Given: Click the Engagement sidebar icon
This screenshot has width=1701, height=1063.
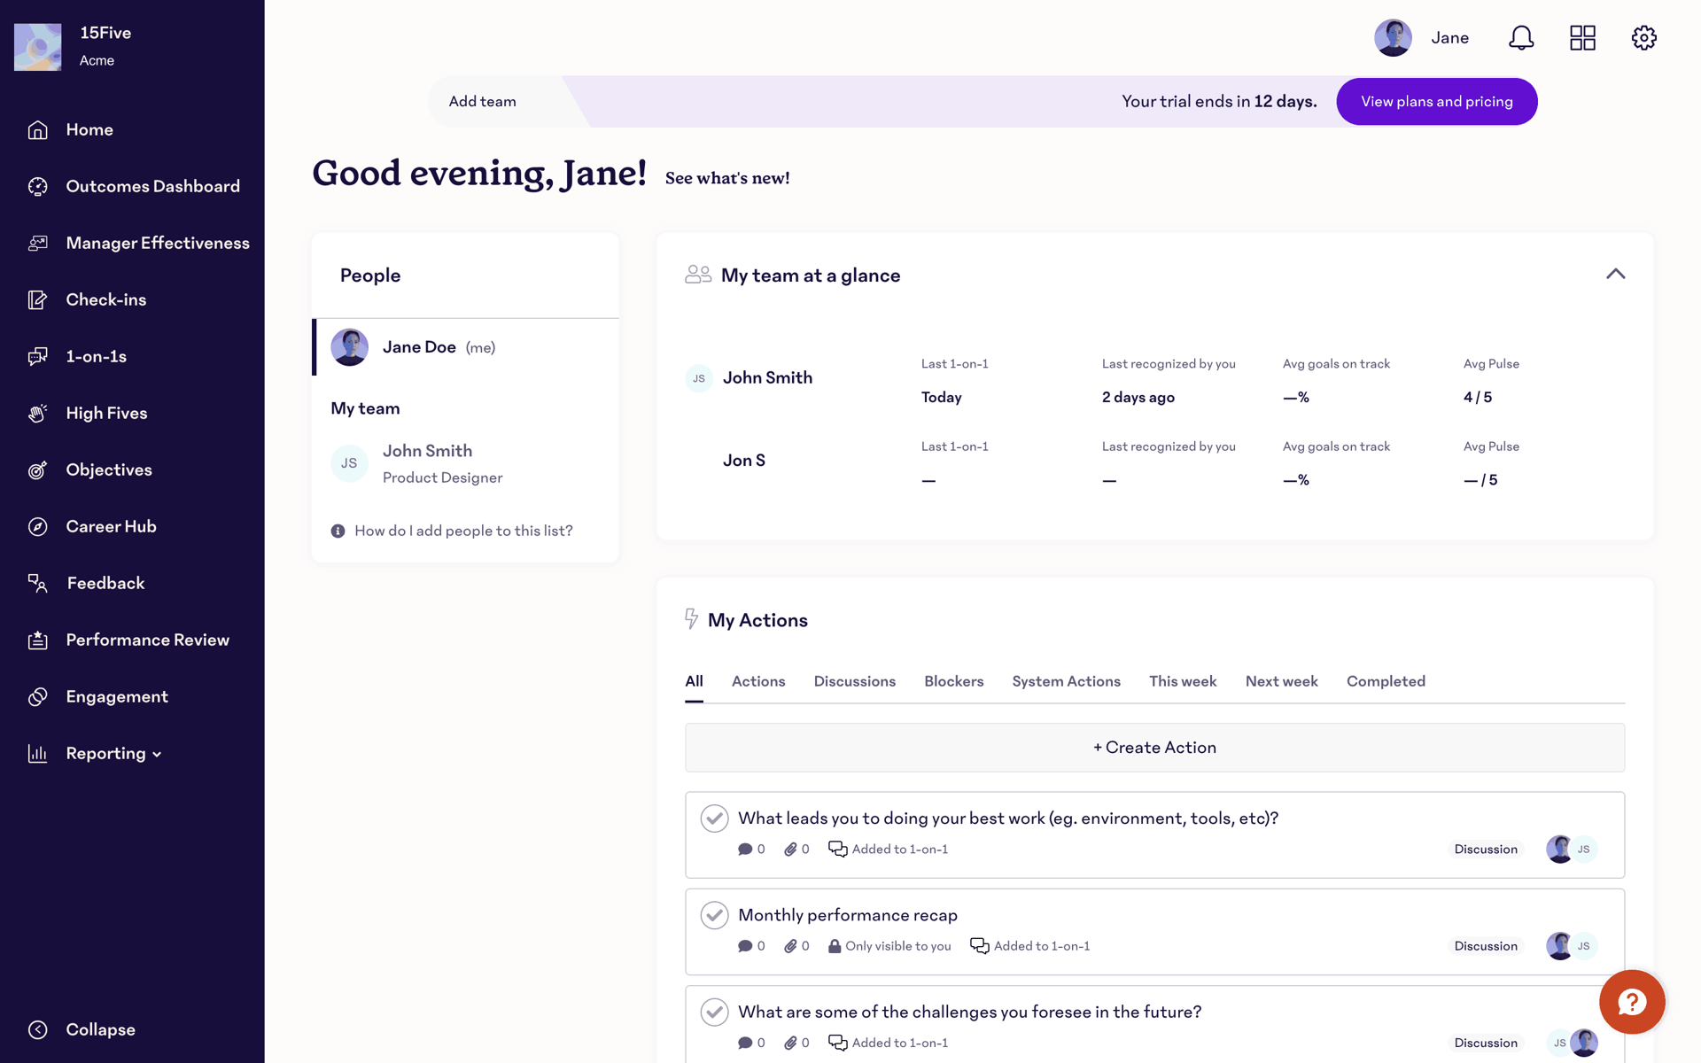Looking at the screenshot, I should click(37, 697).
